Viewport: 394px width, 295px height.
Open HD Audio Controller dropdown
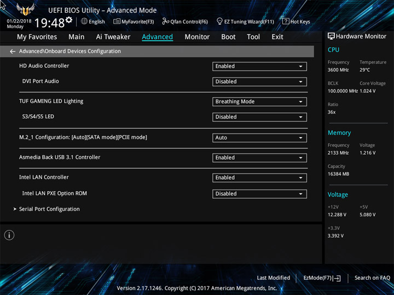(x=259, y=67)
